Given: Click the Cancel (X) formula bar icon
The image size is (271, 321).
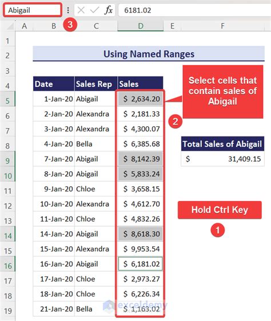Looking at the screenshot, I should 81,10.
